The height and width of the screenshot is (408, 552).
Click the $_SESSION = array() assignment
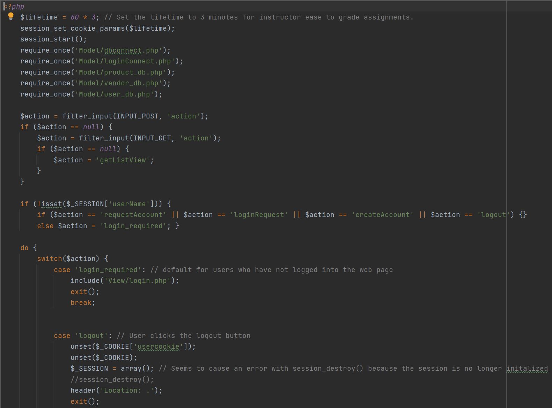point(112,368)
